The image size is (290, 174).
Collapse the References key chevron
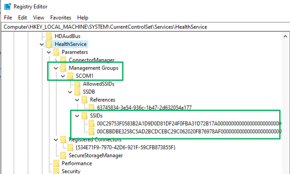(77, 100)
